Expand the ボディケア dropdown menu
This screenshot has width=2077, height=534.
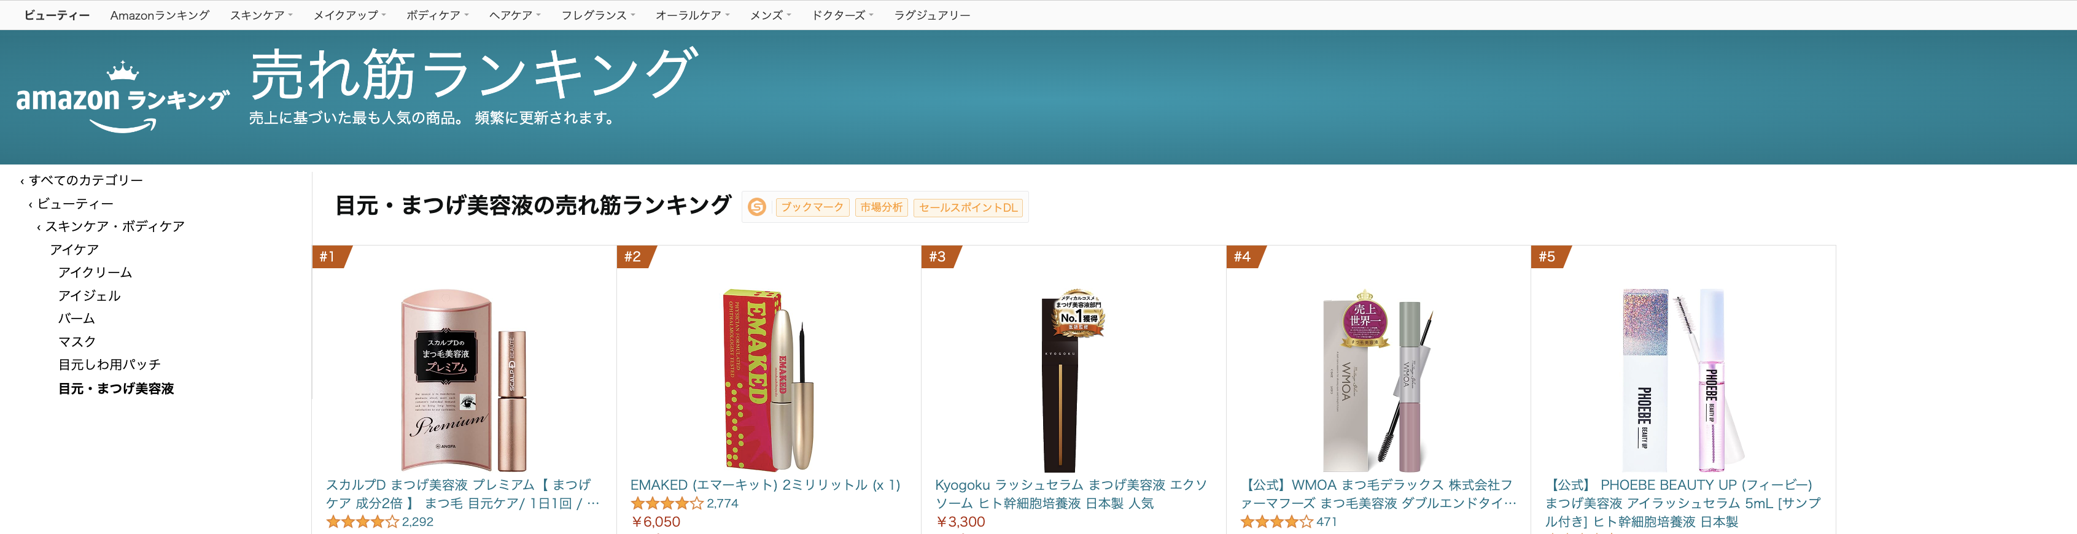tap(437, 15)
